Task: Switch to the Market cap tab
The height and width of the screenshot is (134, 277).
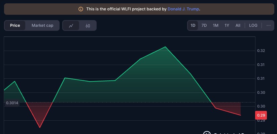Action: tap(42, 25)
